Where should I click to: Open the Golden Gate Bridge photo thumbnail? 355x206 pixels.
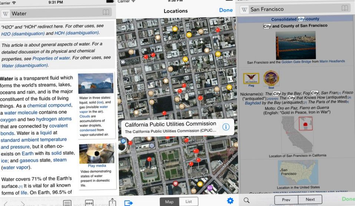coord(296,45)
